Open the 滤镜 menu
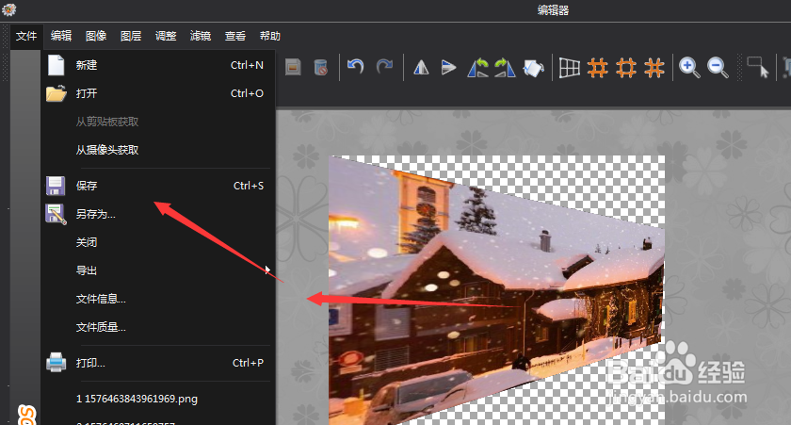 tap(201, 36)
